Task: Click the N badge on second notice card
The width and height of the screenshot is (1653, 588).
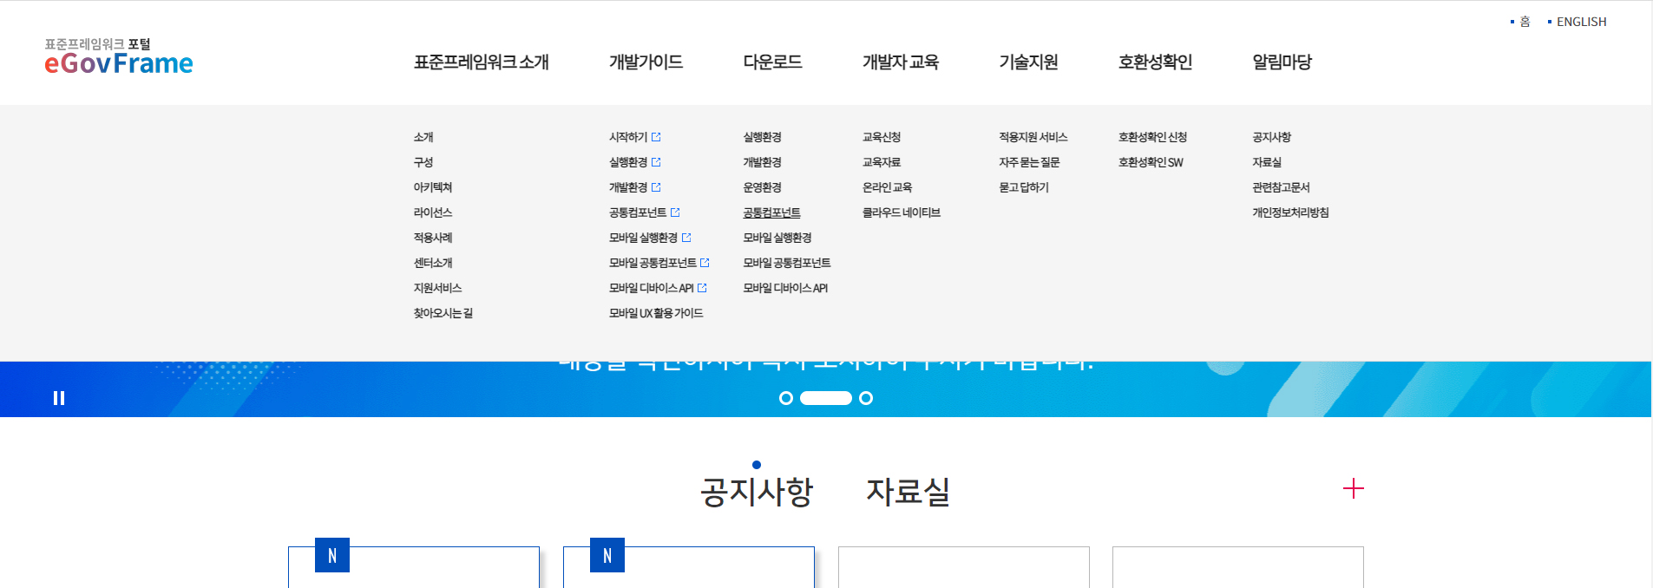Action: click(x=607, y=556)
